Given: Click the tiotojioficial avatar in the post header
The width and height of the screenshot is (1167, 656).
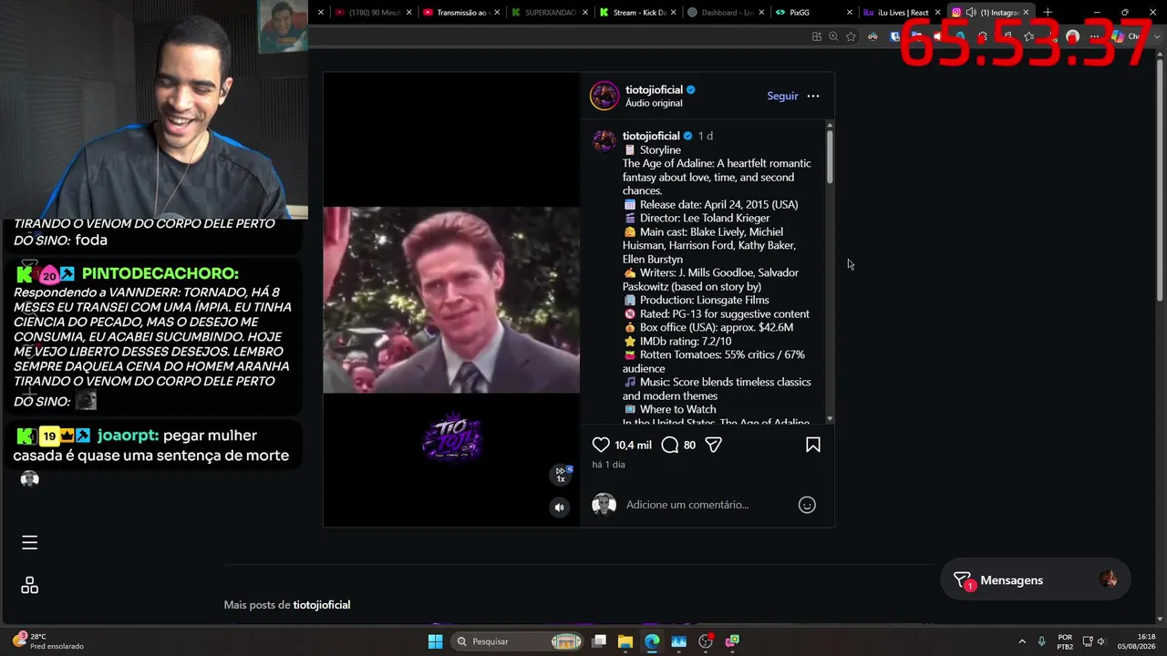Looking at the screenshot, I should coord(604,96).
